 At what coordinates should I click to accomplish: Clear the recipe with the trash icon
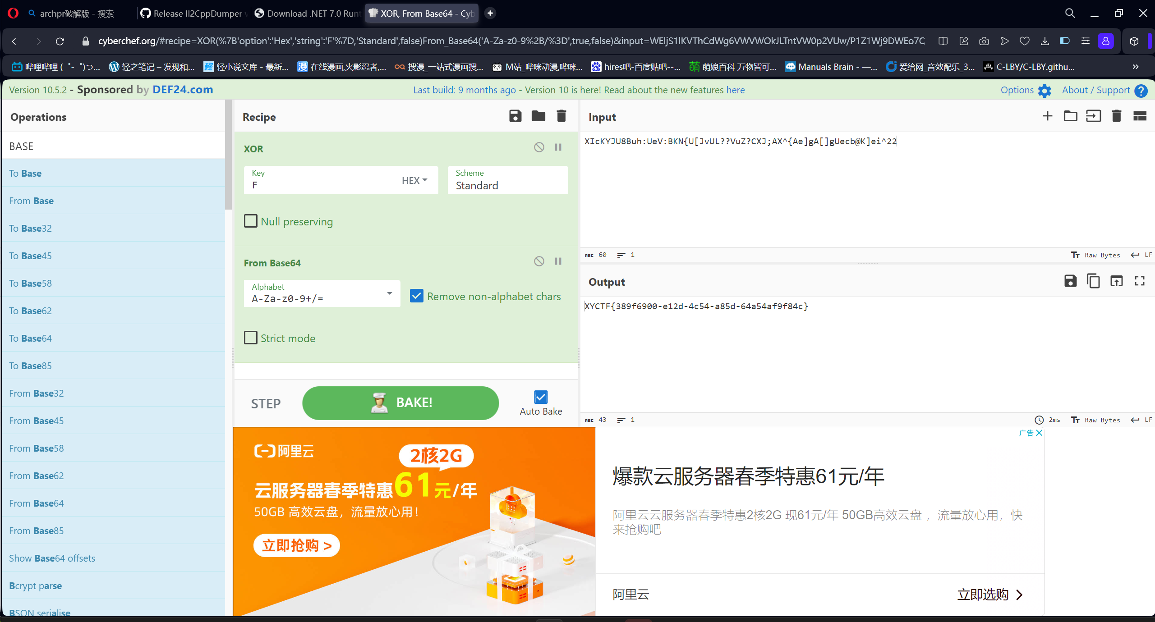(561, 116)
